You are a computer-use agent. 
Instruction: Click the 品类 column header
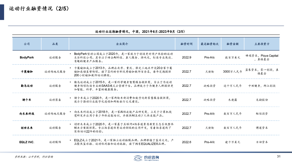(x=55, y=44)
